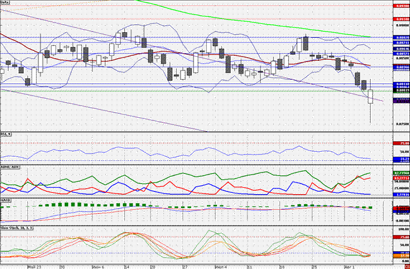
Task: Select the Slow Stoch 10, 3, 3 label
Action: coord(16,228)
